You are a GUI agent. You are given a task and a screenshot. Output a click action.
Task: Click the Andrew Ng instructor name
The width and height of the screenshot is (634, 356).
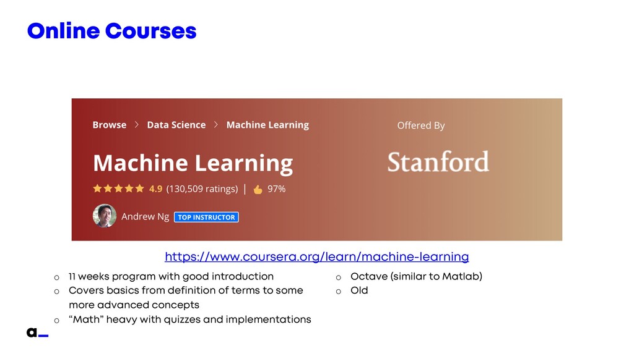click(x=145, y=217)
